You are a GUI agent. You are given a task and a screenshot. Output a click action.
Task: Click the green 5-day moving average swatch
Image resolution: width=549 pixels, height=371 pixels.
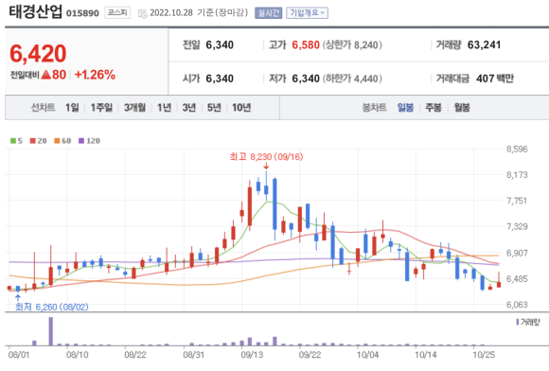pyautogui.click(x=13, y=141)
